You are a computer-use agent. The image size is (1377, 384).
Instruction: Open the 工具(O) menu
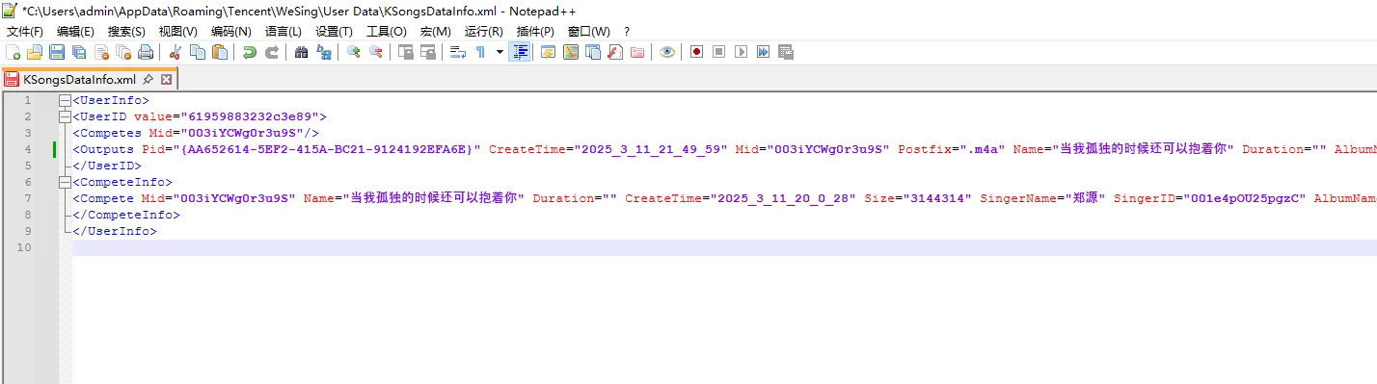[386, 32]
